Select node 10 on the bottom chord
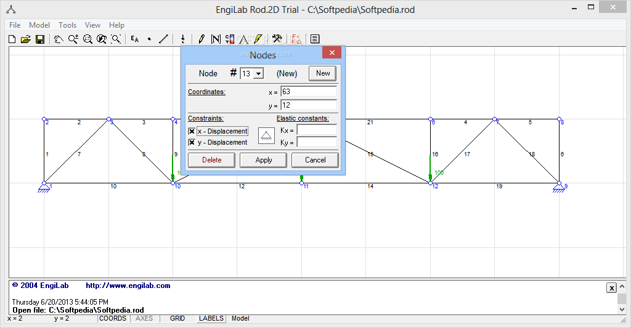 (x=173, y=183)
